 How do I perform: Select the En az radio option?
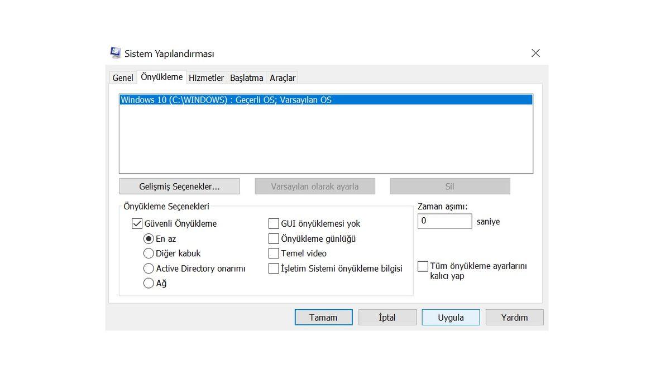click(149, 238)
